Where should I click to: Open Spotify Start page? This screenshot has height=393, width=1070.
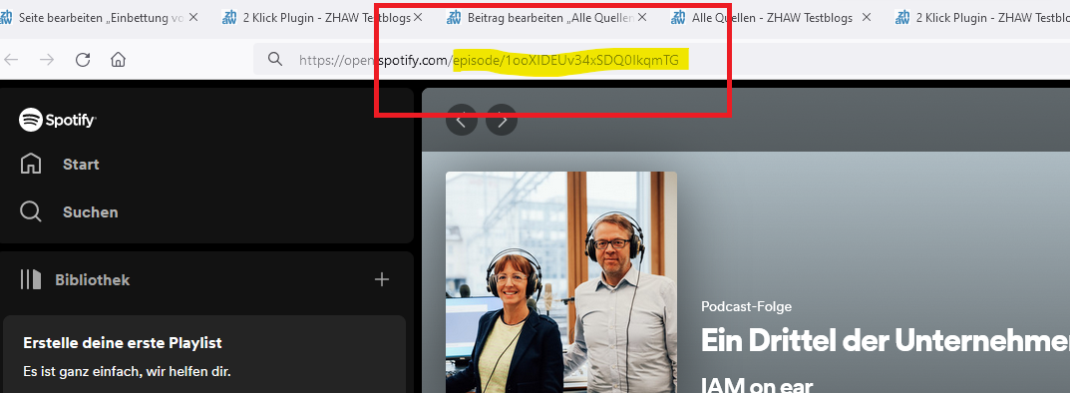pyautogui.click(x=81, y=165)
